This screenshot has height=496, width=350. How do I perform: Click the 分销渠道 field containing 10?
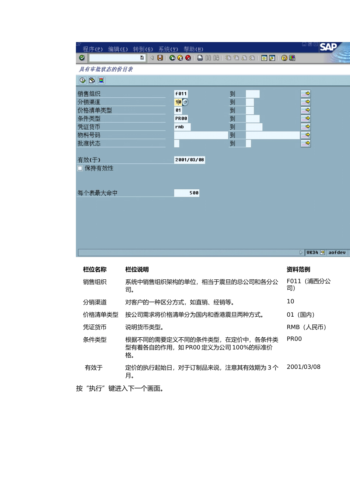pos(178,102)
